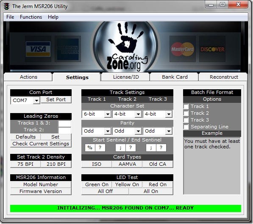Expand the Track 2 parity dropdown
The image size is (253, 224).
[138, 131]
